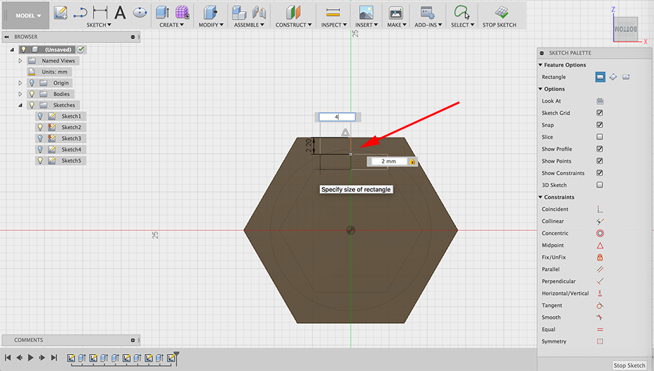This screenshot has width=654, height=371.
Task: Choose the center rectangle option icon
Action: point(626,77)
